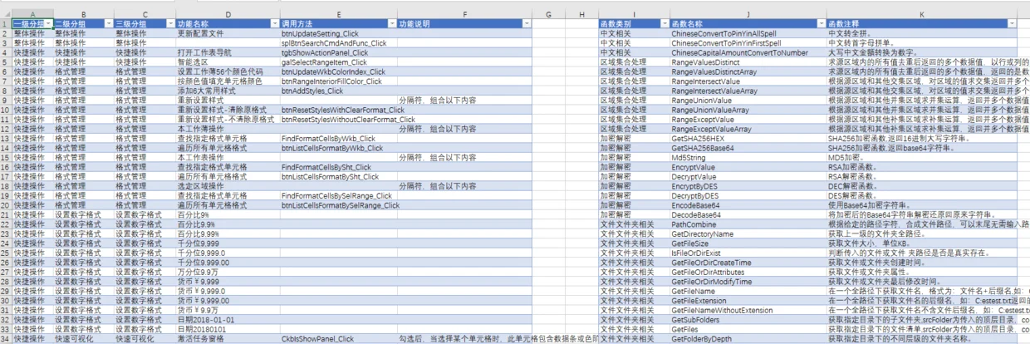Open the 功能名称 filter dropdown
Viewport: 1030px width, 344px height.
coord(275,24)
